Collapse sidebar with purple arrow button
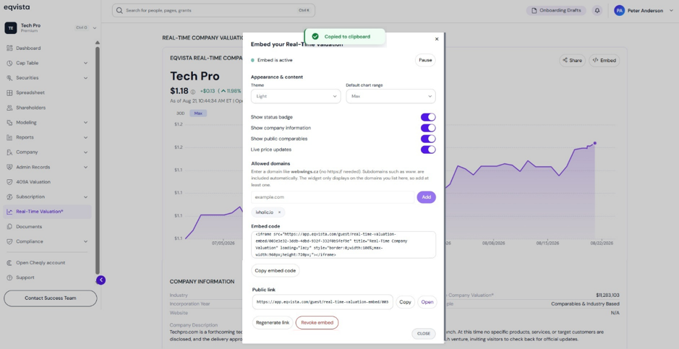679x349 pixels. click(101, 280)
